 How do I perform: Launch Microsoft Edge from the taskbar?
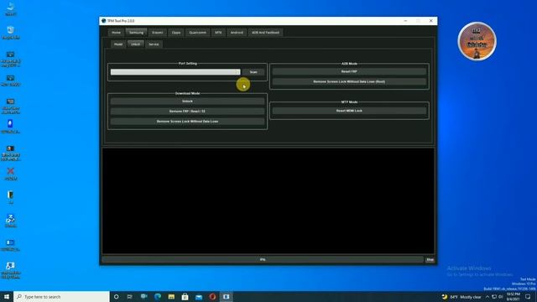(158, 296)
